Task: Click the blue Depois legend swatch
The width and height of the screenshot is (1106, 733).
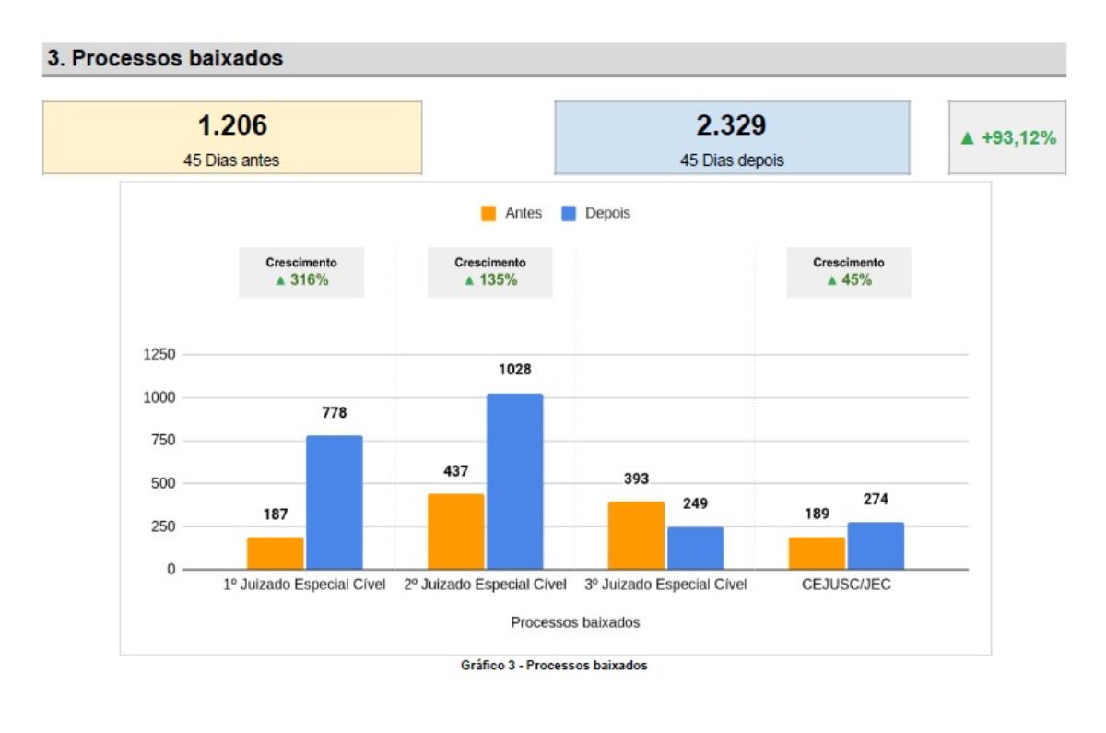Action: (569, 214)
